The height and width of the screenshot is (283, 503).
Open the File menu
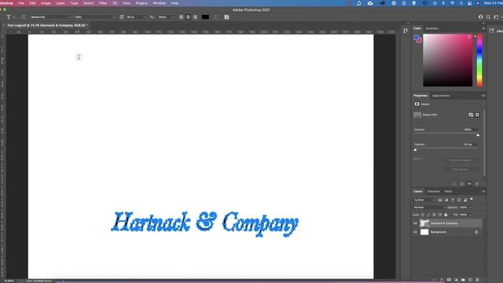[21, 3]
